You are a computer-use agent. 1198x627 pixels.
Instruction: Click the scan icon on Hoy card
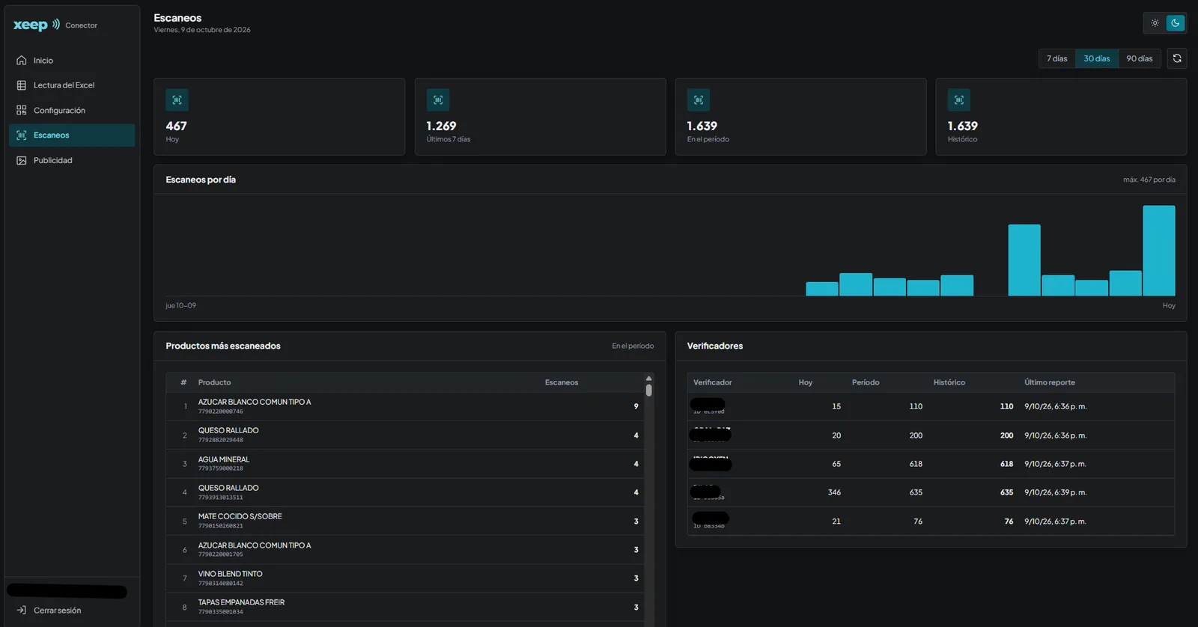point(177,100)
